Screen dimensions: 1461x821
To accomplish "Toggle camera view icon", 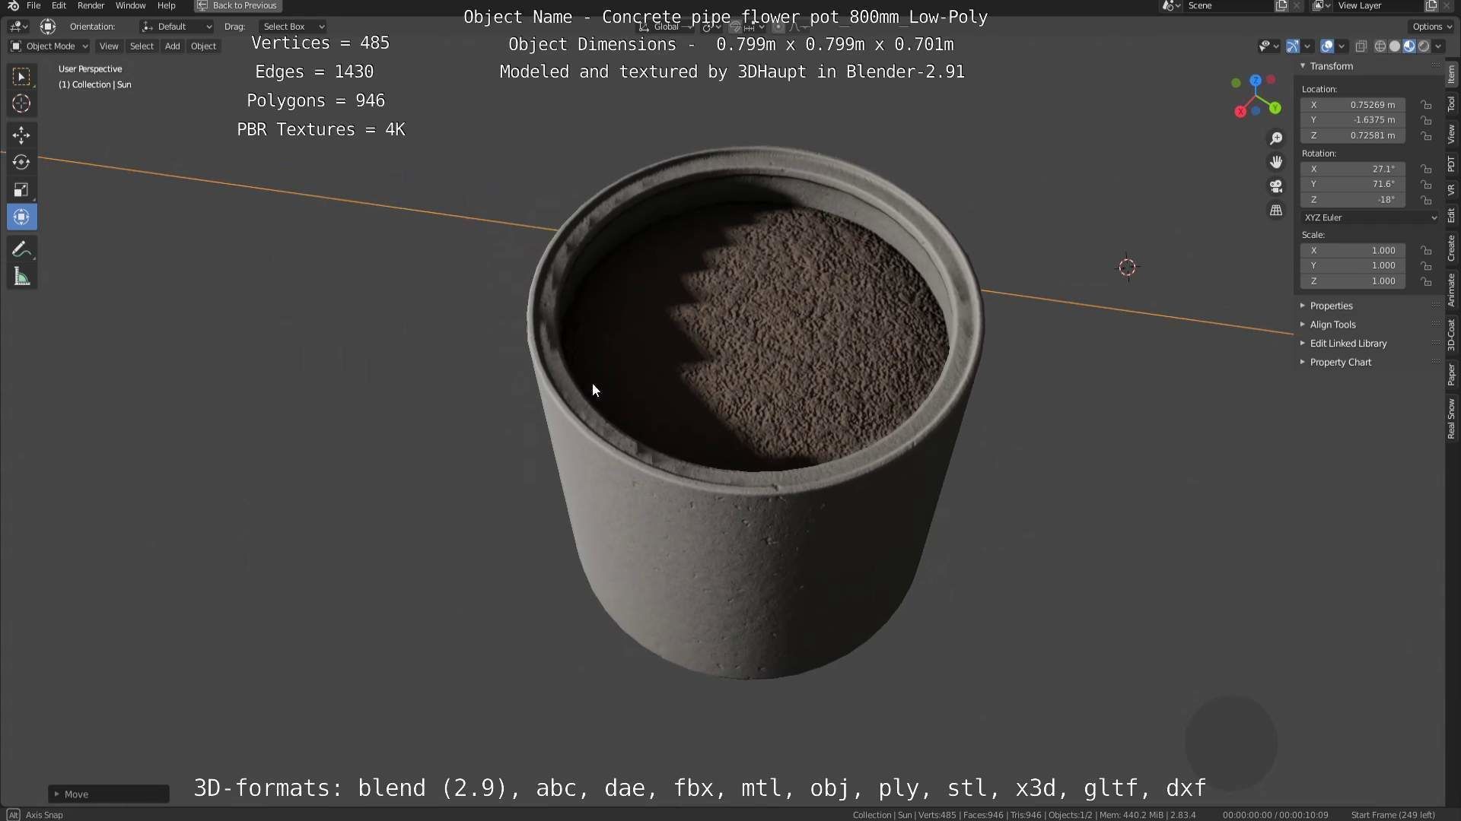I will (x=1276, y=186).
